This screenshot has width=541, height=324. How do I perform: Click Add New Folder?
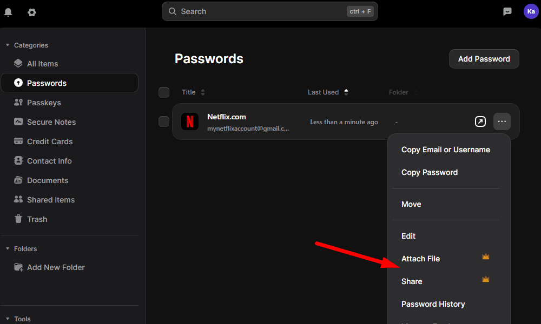(56, 267)
